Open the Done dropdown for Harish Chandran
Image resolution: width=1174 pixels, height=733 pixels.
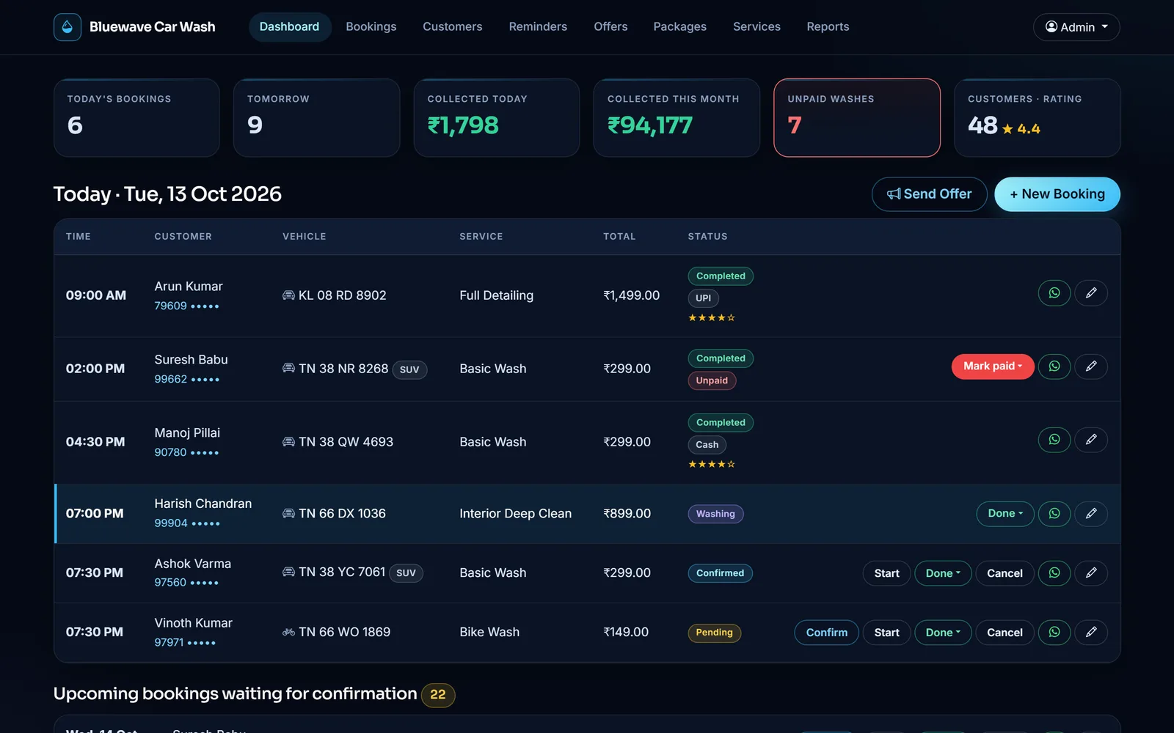click(x=1005, y=514)
